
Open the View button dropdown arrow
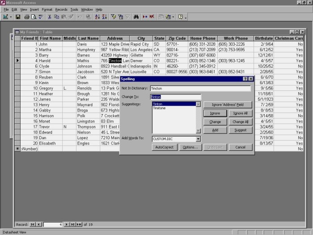point(11,17)
